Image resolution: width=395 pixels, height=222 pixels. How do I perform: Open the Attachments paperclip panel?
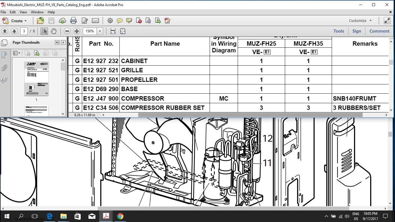coord(4,68)
